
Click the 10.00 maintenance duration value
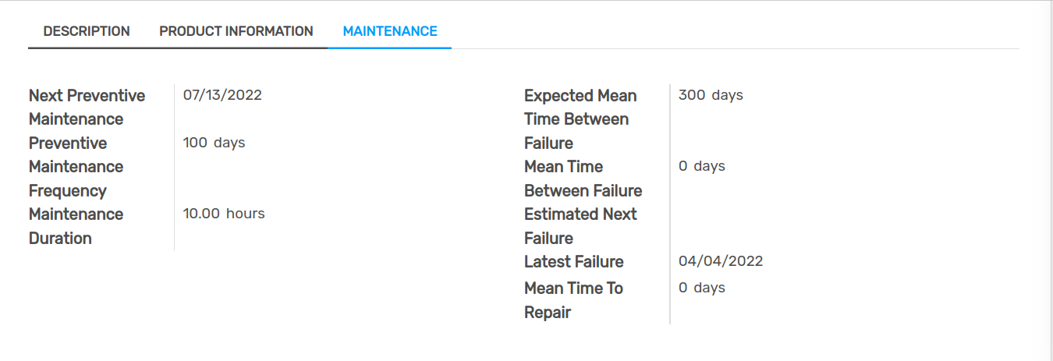click(x=201, y=214)
